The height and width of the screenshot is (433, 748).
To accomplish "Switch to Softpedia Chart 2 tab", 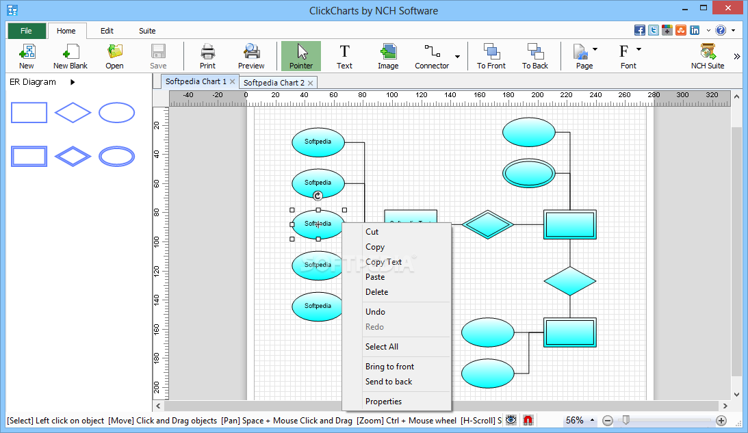I will (274, 83).
